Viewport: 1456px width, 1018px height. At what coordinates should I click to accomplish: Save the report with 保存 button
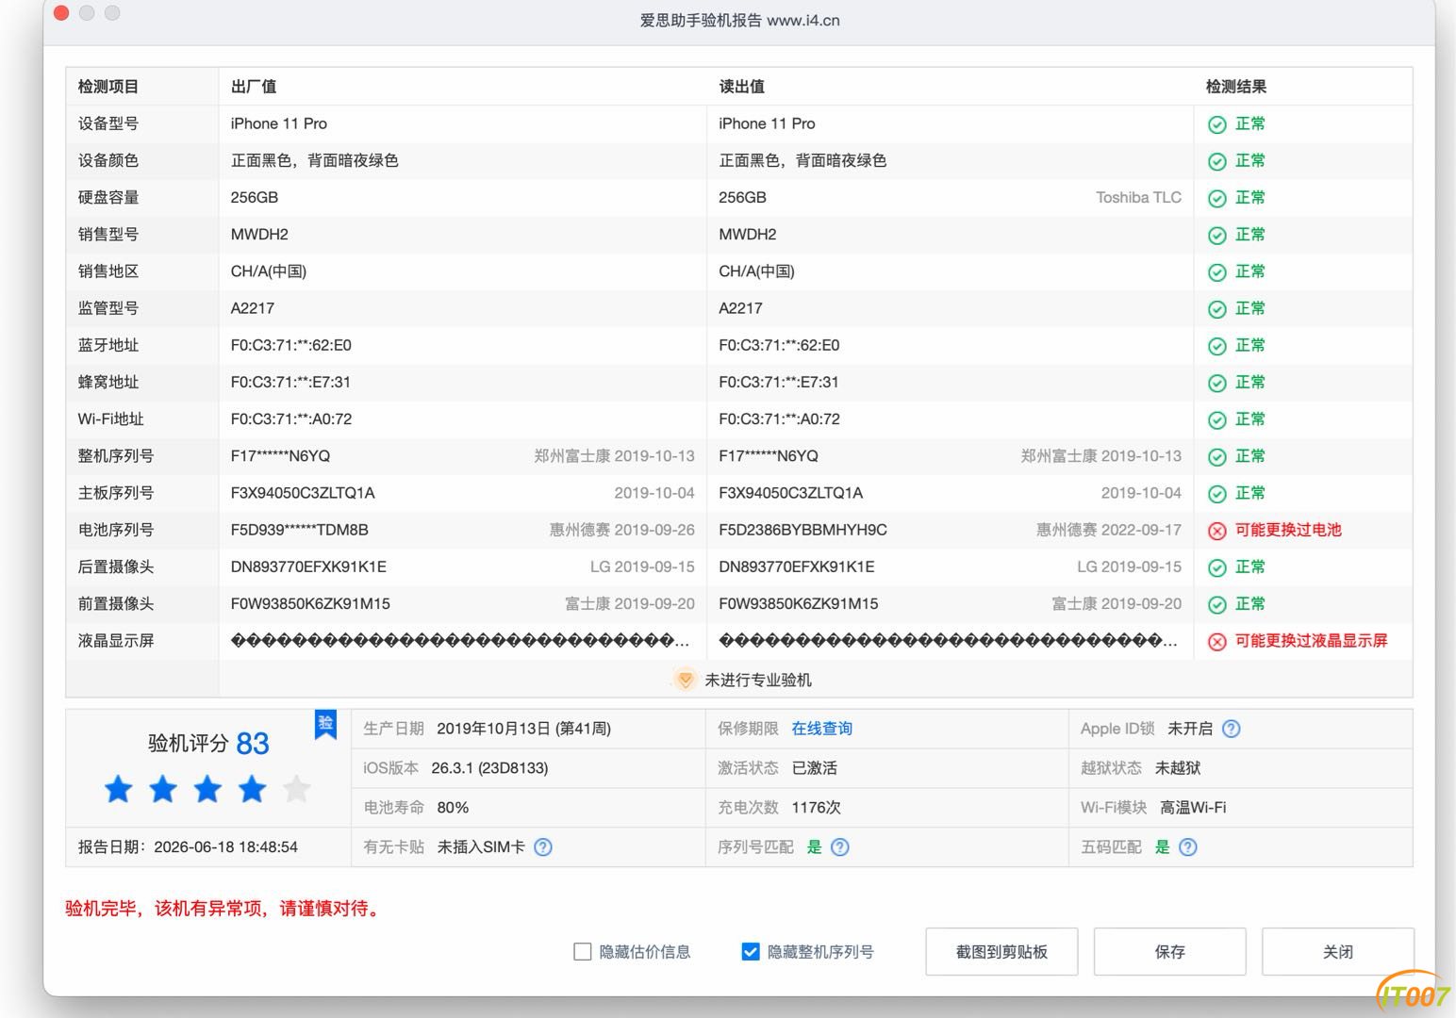[x=1170, y=952]
